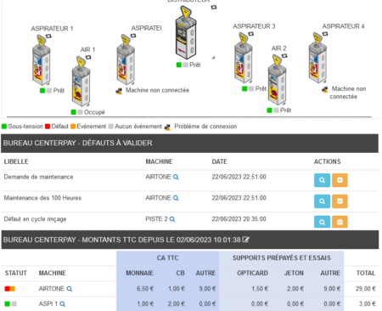Click MACHINE header in défauts table

tap(159, 161)
